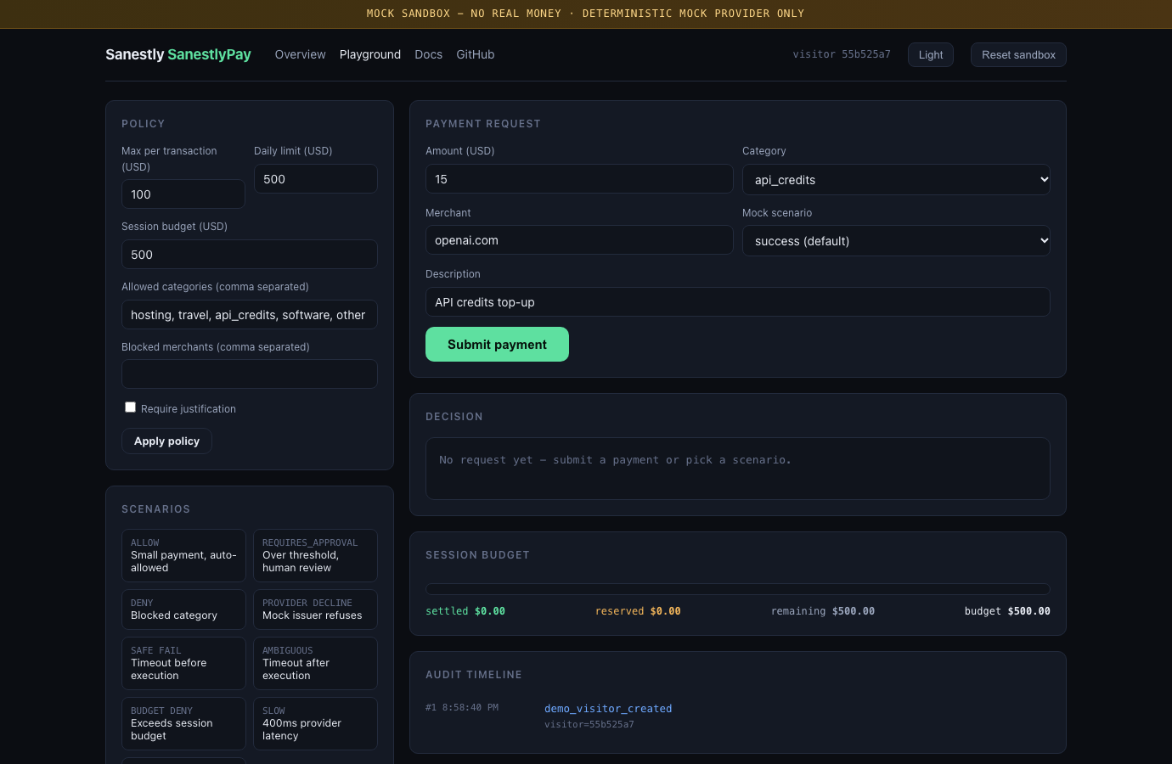
Task: Click the visitor=55b525a7 audit detail
Action: [x=589, y=724]
